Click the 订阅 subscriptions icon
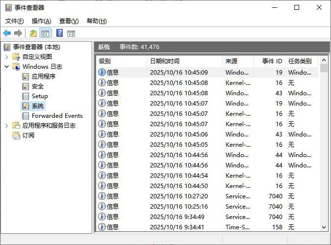Viewport: 331px width, 245px height. tap(17, 136)
